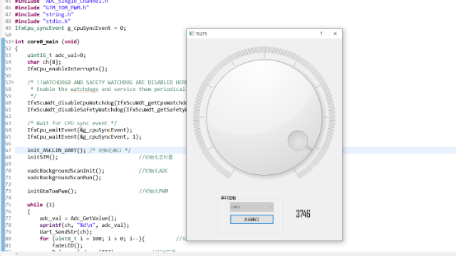456x256 pixels.
Task: Click 'init_ASCLIN_UART();' in the code
Action: click(x=57, y=150)
